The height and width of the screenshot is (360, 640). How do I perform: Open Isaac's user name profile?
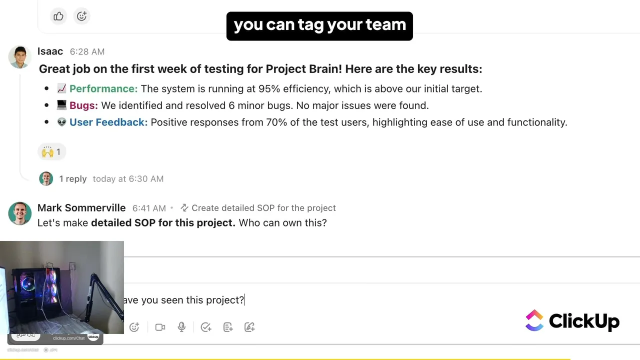tap(50, 51)
